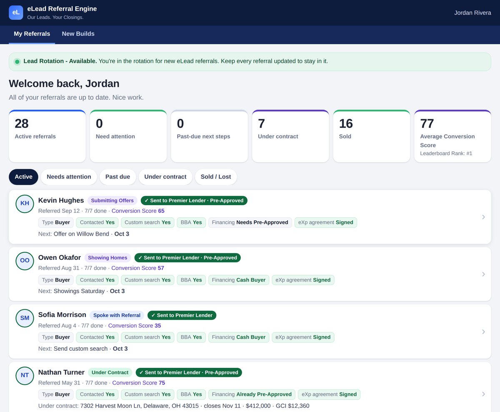Click Sofia Morrison Contacted Yes chip
Image resolution: width=500 pixels, height=412 pixels.
pos(97,337)
